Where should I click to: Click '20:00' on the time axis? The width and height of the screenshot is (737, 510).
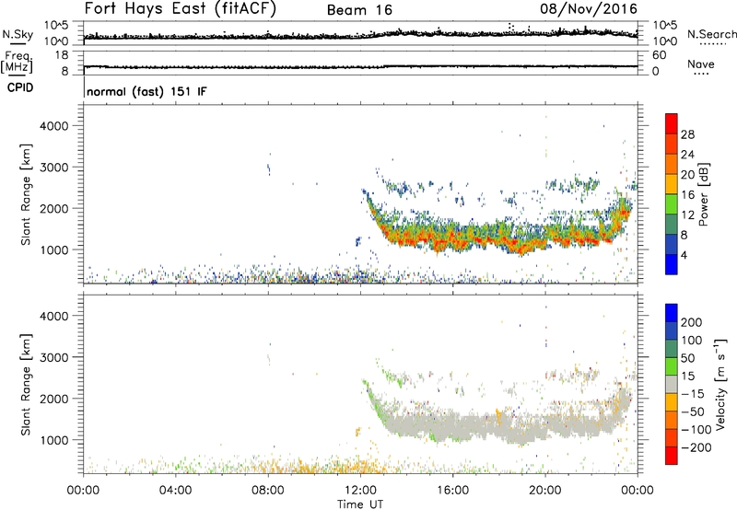coord(545,491)
